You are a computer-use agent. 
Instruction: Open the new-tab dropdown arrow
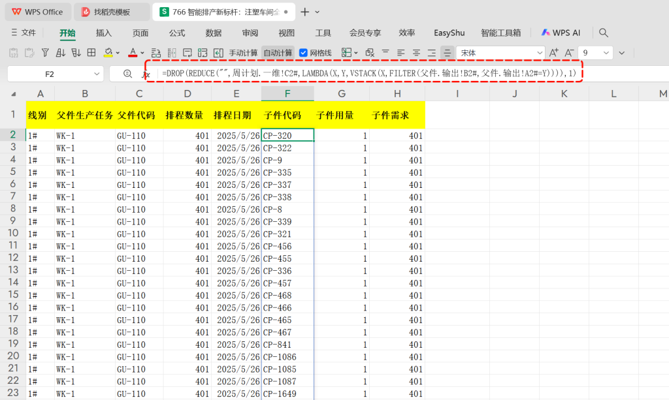317,12
